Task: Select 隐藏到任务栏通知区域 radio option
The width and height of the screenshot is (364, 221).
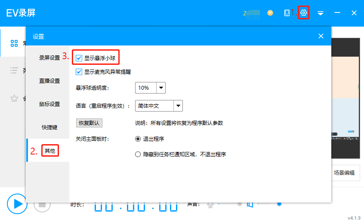Action: pyautogui.click(x=138, y=154)
